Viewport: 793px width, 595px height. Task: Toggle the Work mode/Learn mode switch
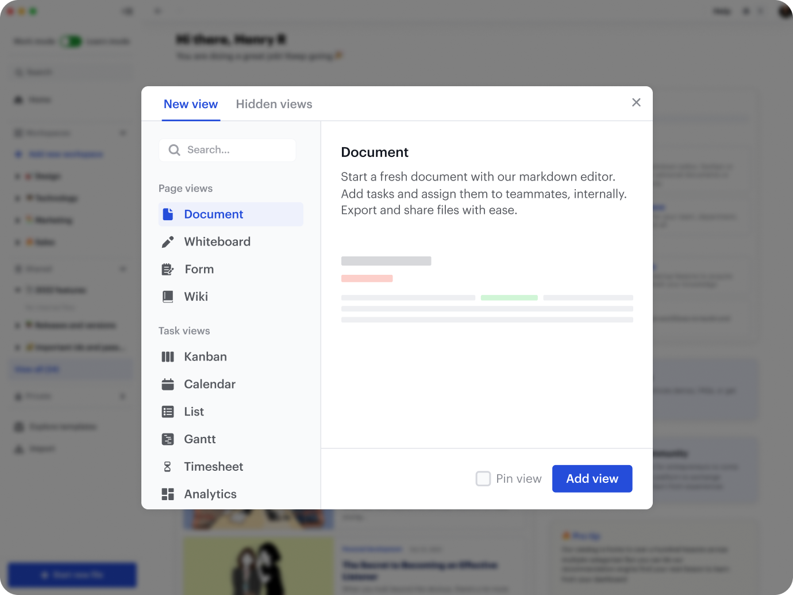tap(70, 41)
